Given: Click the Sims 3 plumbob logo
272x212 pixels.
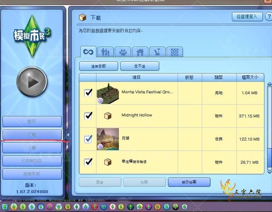Looking at the screenshot, I should pos(32,36).
